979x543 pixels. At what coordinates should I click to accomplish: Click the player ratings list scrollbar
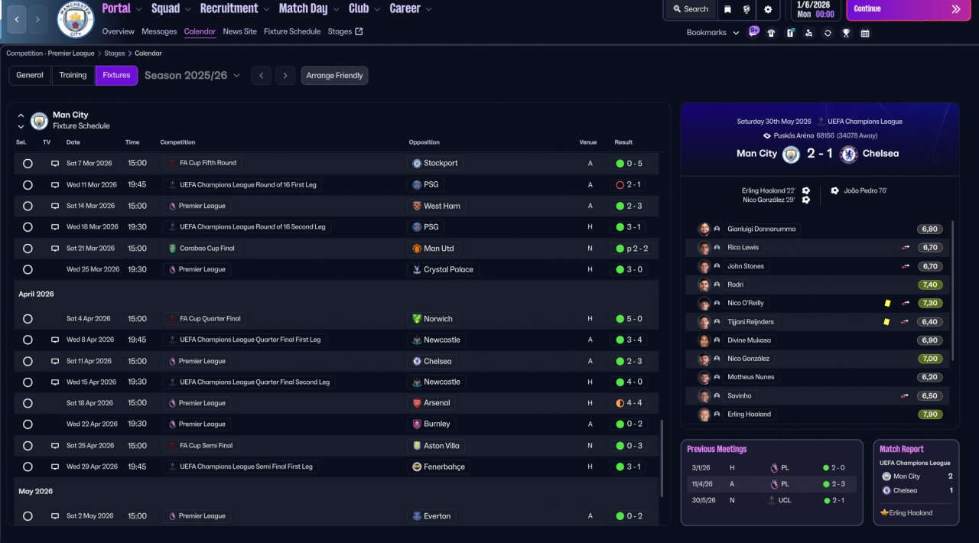coord(952,291)
